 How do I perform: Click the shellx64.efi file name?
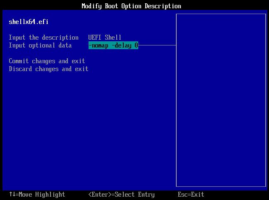click(x=29, y=22)
